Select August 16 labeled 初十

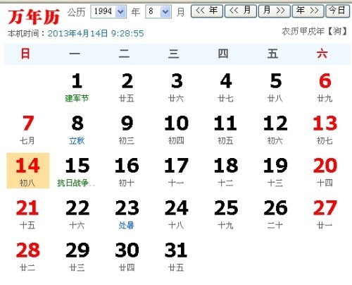(127, 171)
